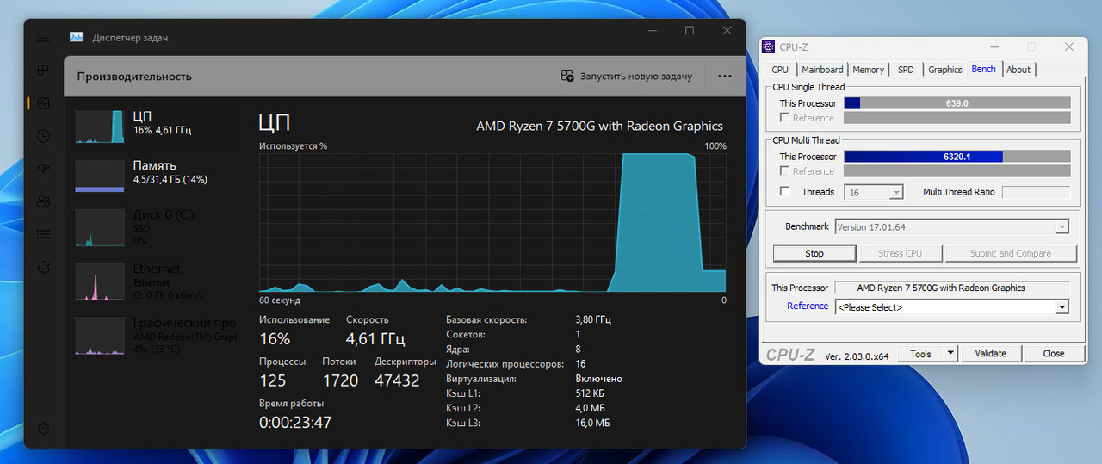
Task: Open Task Manager hamburger navigation menu
Action: point(44,38)
